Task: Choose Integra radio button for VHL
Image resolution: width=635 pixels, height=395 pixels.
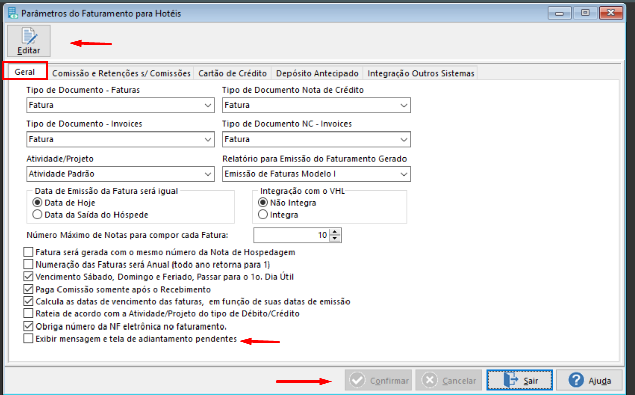Action: 263,215
